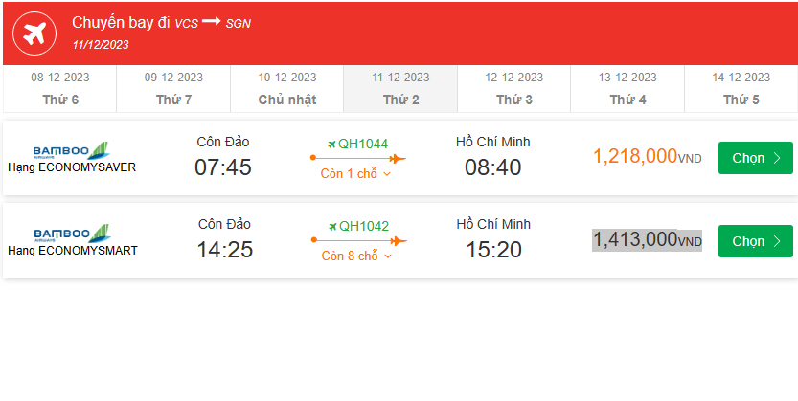
Task: Open the 10-12-2023 Chủ nhật date tab
Action: 287,89
